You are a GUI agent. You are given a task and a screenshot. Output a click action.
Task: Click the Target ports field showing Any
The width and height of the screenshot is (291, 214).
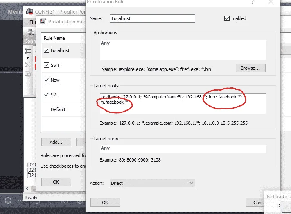click(x=183, y=148)
